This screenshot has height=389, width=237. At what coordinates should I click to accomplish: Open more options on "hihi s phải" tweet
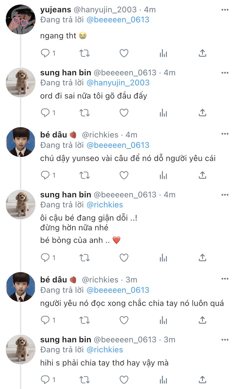(225, 340)
